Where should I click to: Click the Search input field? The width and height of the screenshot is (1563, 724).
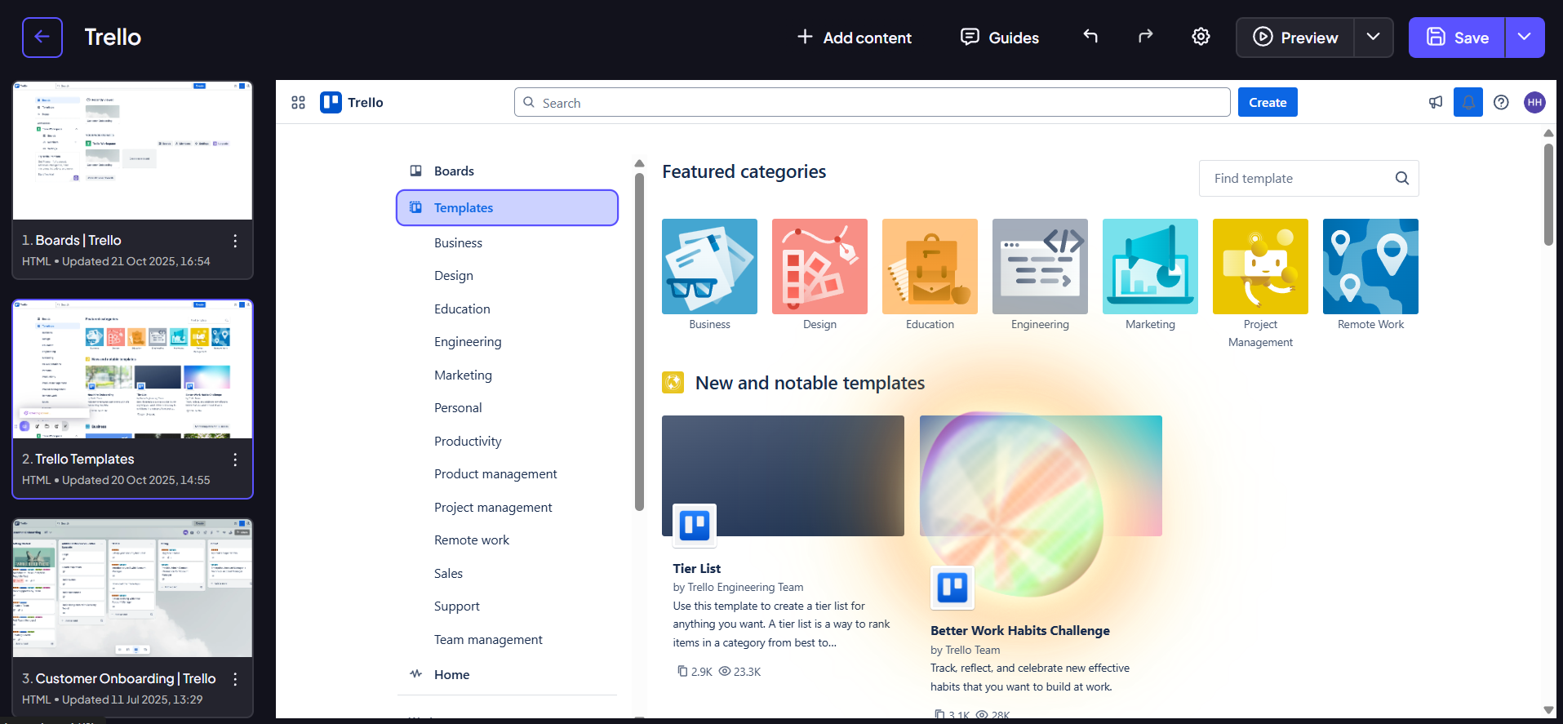pos(872,102)
